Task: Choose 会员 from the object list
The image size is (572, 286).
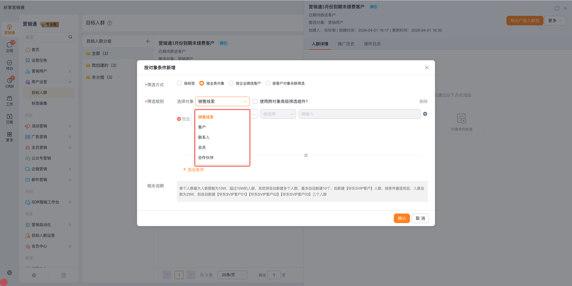Action: pos(222,147)
